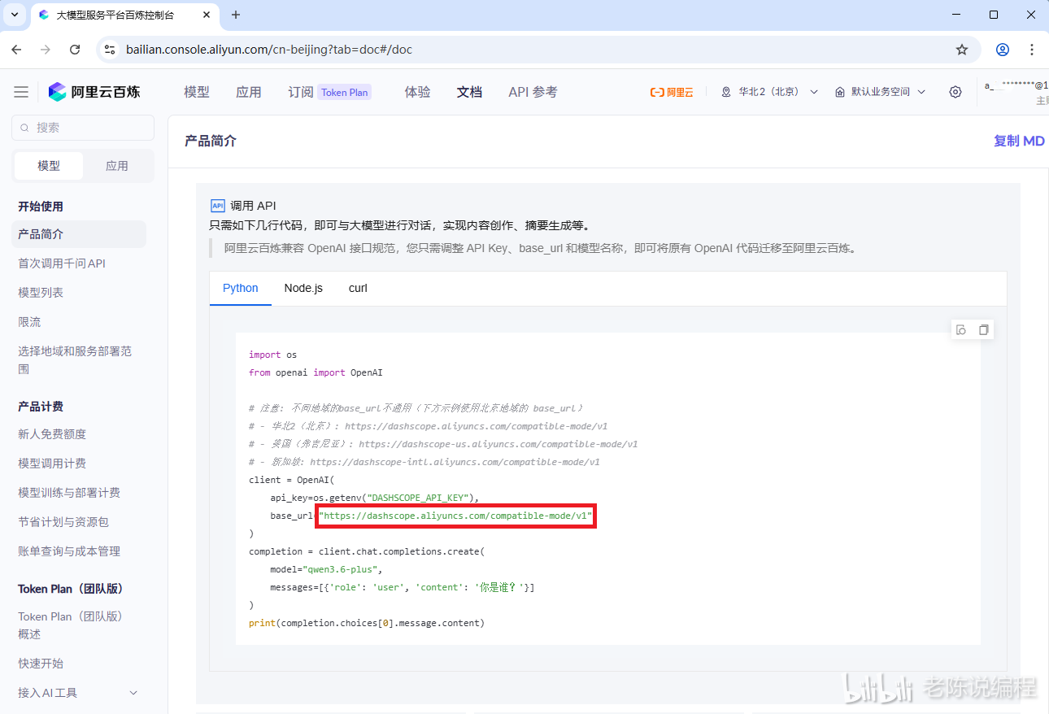Click the orange 阿里云 logo
Image resolution: width=1049 pixels, height=714 pixels.
point(672,92)
